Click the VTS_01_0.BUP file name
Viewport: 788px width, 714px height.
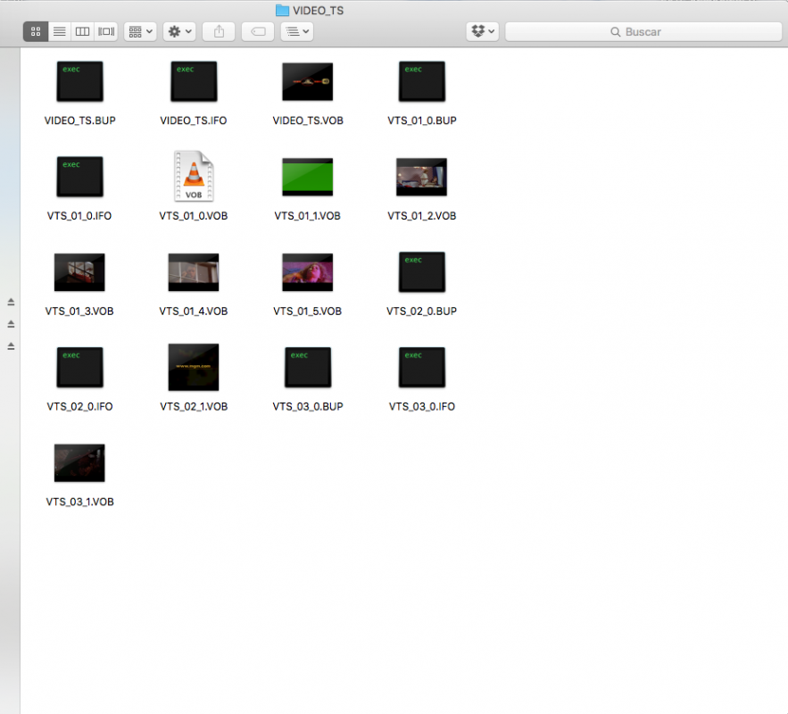tap(422, 120)
